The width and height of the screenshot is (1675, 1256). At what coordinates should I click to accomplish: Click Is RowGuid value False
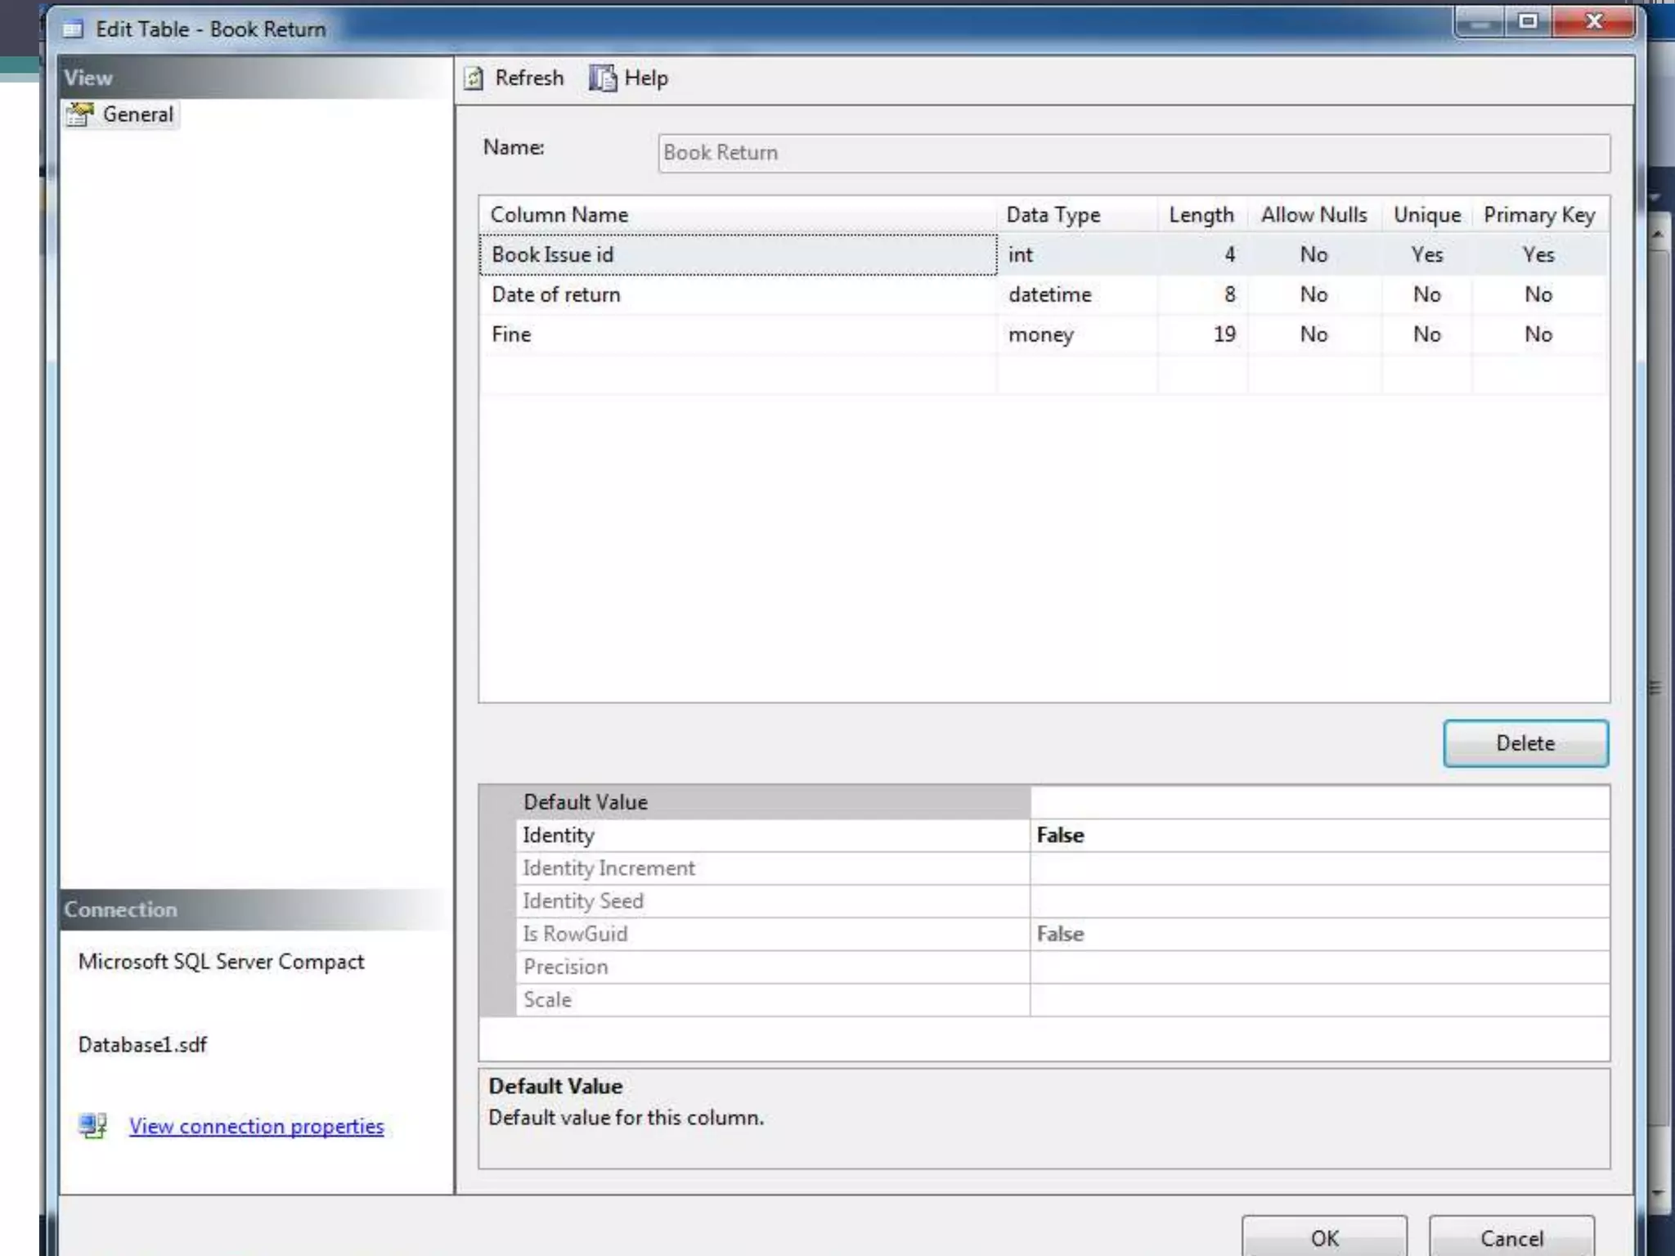click(x=1319, y=934)
